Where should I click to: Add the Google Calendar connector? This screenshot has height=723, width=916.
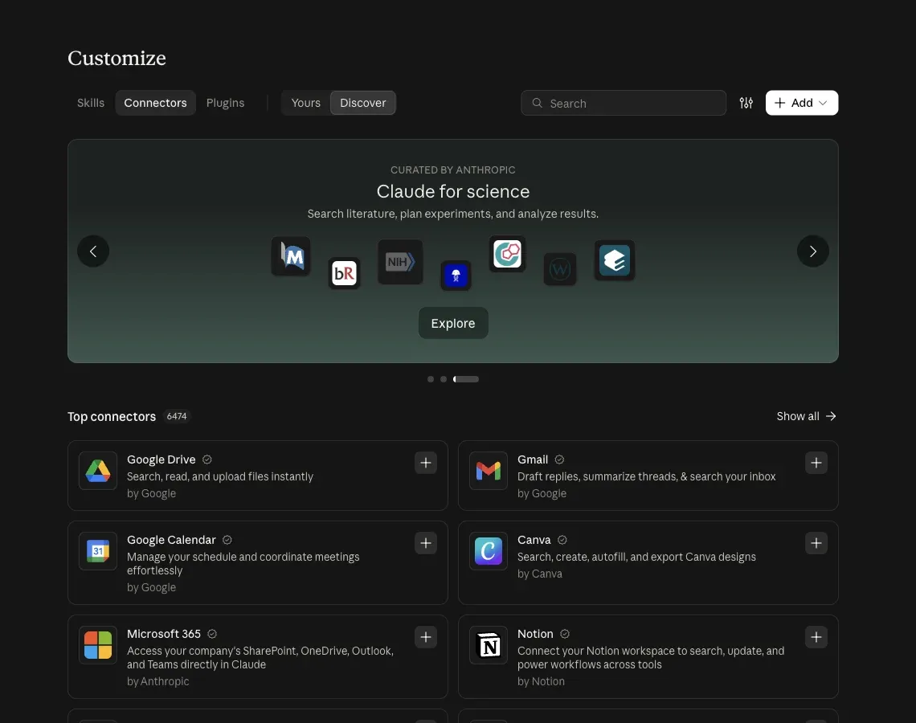point(426,543)
